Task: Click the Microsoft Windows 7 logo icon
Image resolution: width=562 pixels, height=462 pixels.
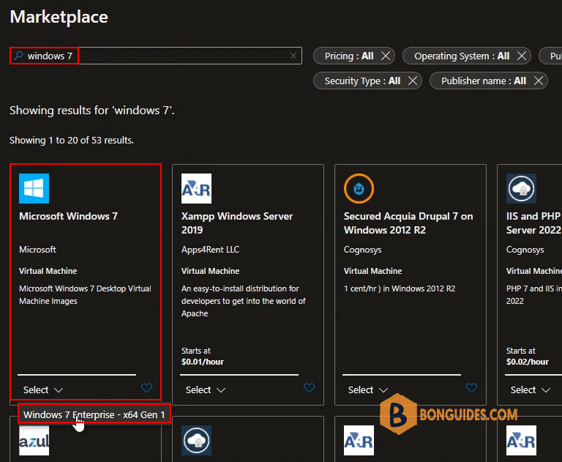Action: (x=34, y=188)
